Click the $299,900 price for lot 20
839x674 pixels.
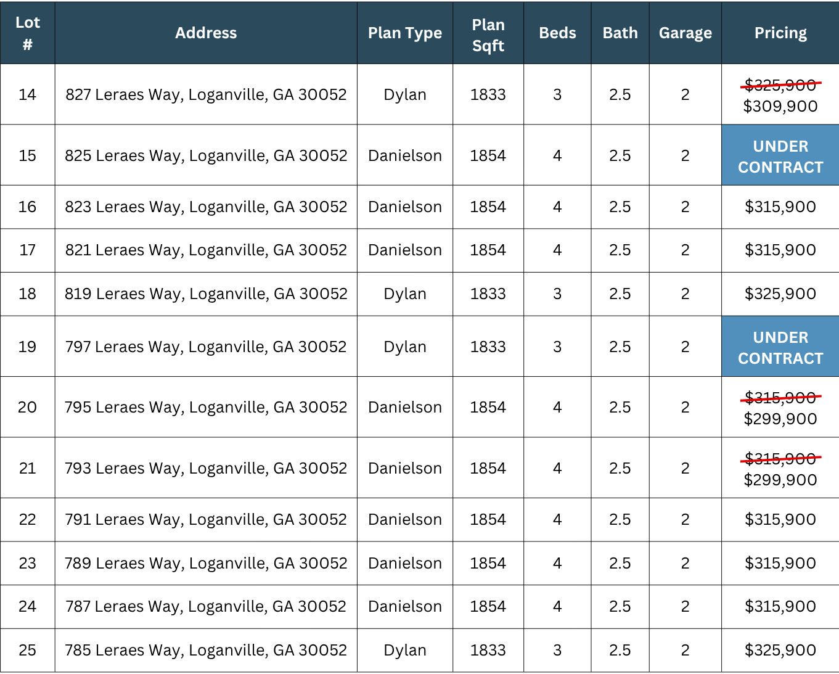pyautogui.click(x=780, y=419)
